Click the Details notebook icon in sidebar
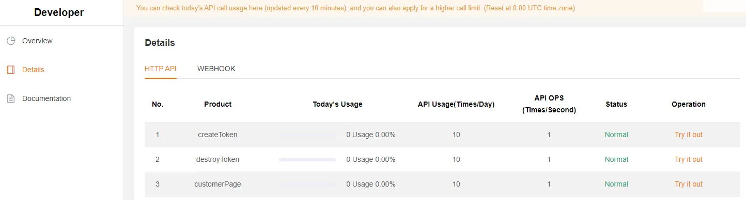The width and height of the screenshot is (746, 201). pos(11,70)
